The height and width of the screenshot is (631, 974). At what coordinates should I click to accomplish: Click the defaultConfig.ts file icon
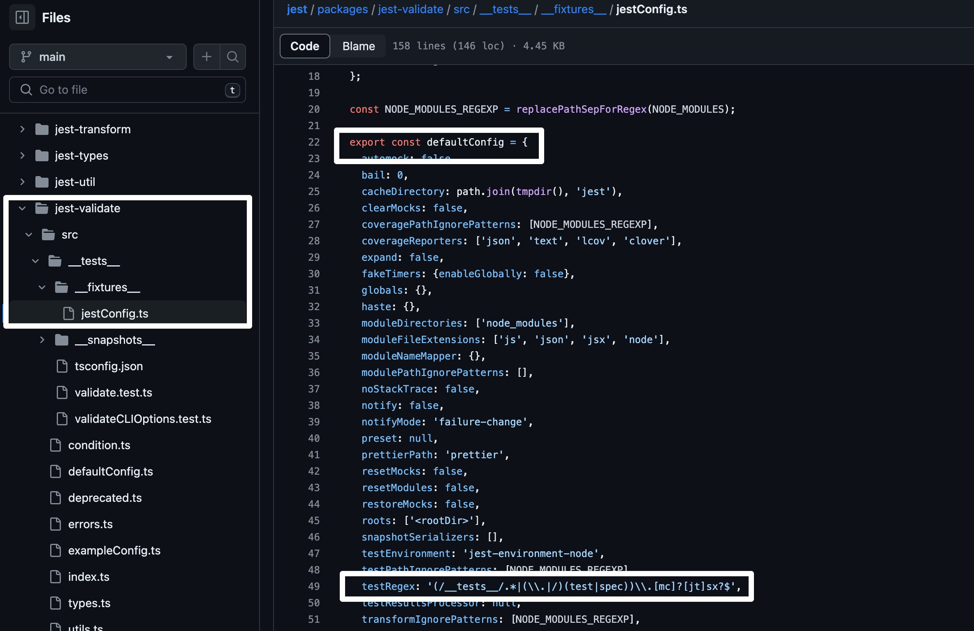(56, 471)
